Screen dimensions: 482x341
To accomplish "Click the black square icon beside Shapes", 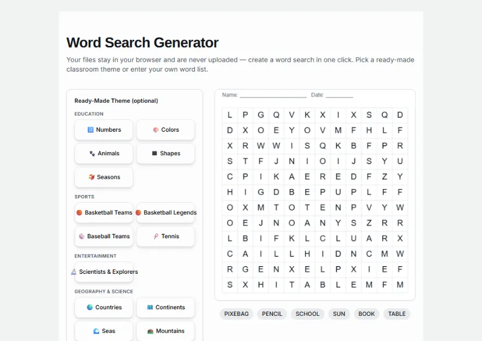I will tap(154, 154).
